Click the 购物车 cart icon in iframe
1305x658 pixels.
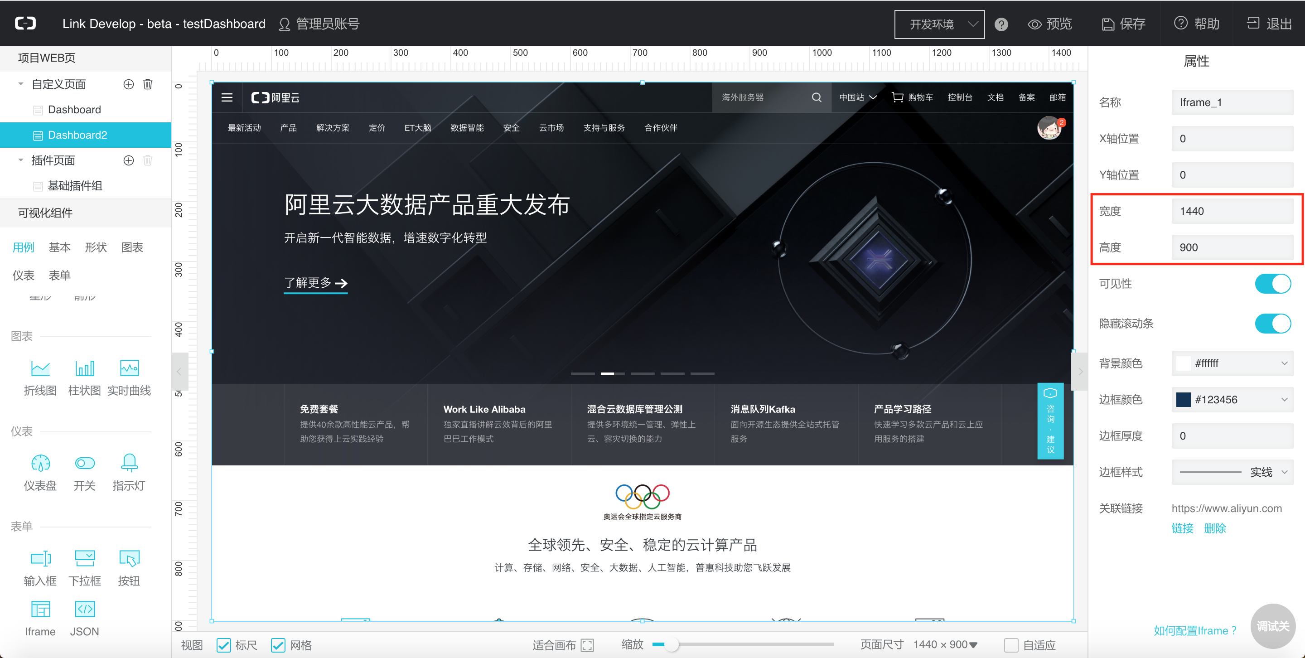[x=897, y=97]
